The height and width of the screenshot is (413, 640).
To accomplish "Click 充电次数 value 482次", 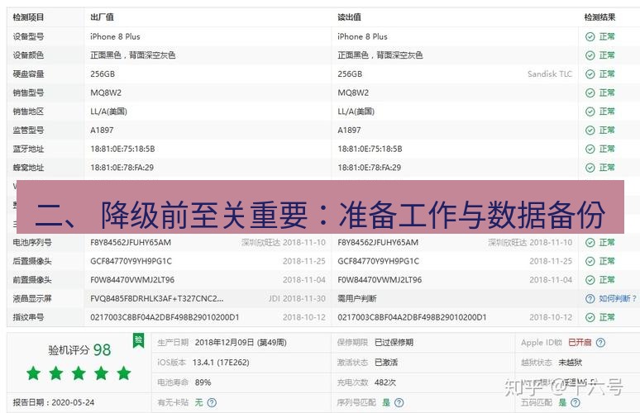I will click(x=385, y=382).
